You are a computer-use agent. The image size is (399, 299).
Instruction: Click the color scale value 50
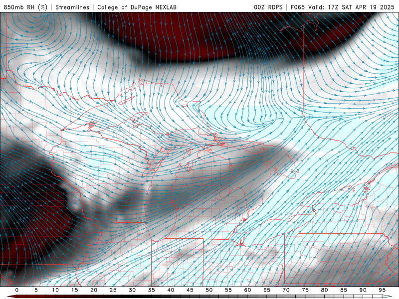pyautogui.click(x=209, y=290)
